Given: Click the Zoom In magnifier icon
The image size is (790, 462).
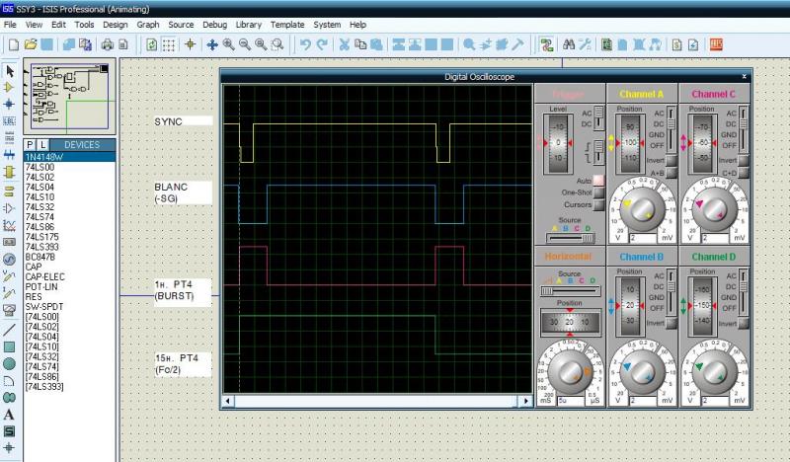Looking at the screenshot, I should coord(228,44).
